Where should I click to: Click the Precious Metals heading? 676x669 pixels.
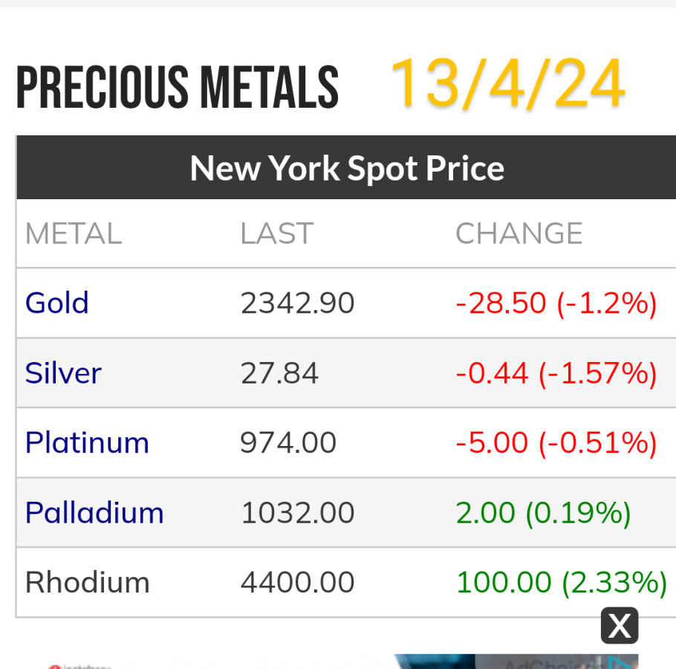[x=177, y=88]
